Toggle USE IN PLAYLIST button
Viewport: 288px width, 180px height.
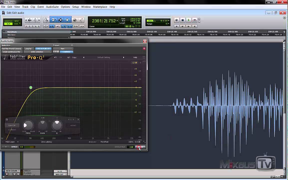(43, 48)
